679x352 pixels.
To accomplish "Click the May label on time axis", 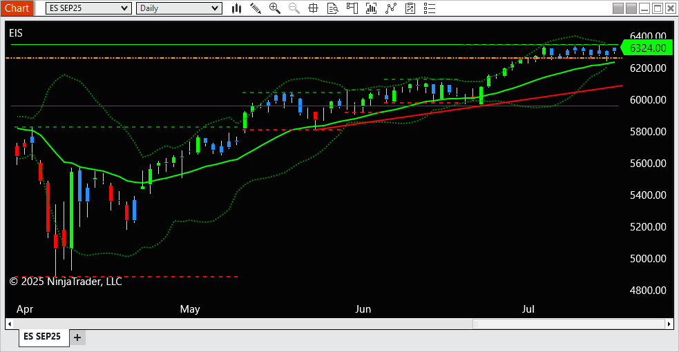I will click(190, 309).
